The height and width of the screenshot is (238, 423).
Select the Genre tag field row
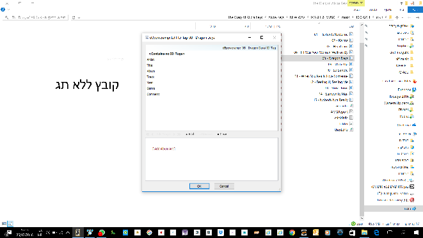click(x=211, y=88)
